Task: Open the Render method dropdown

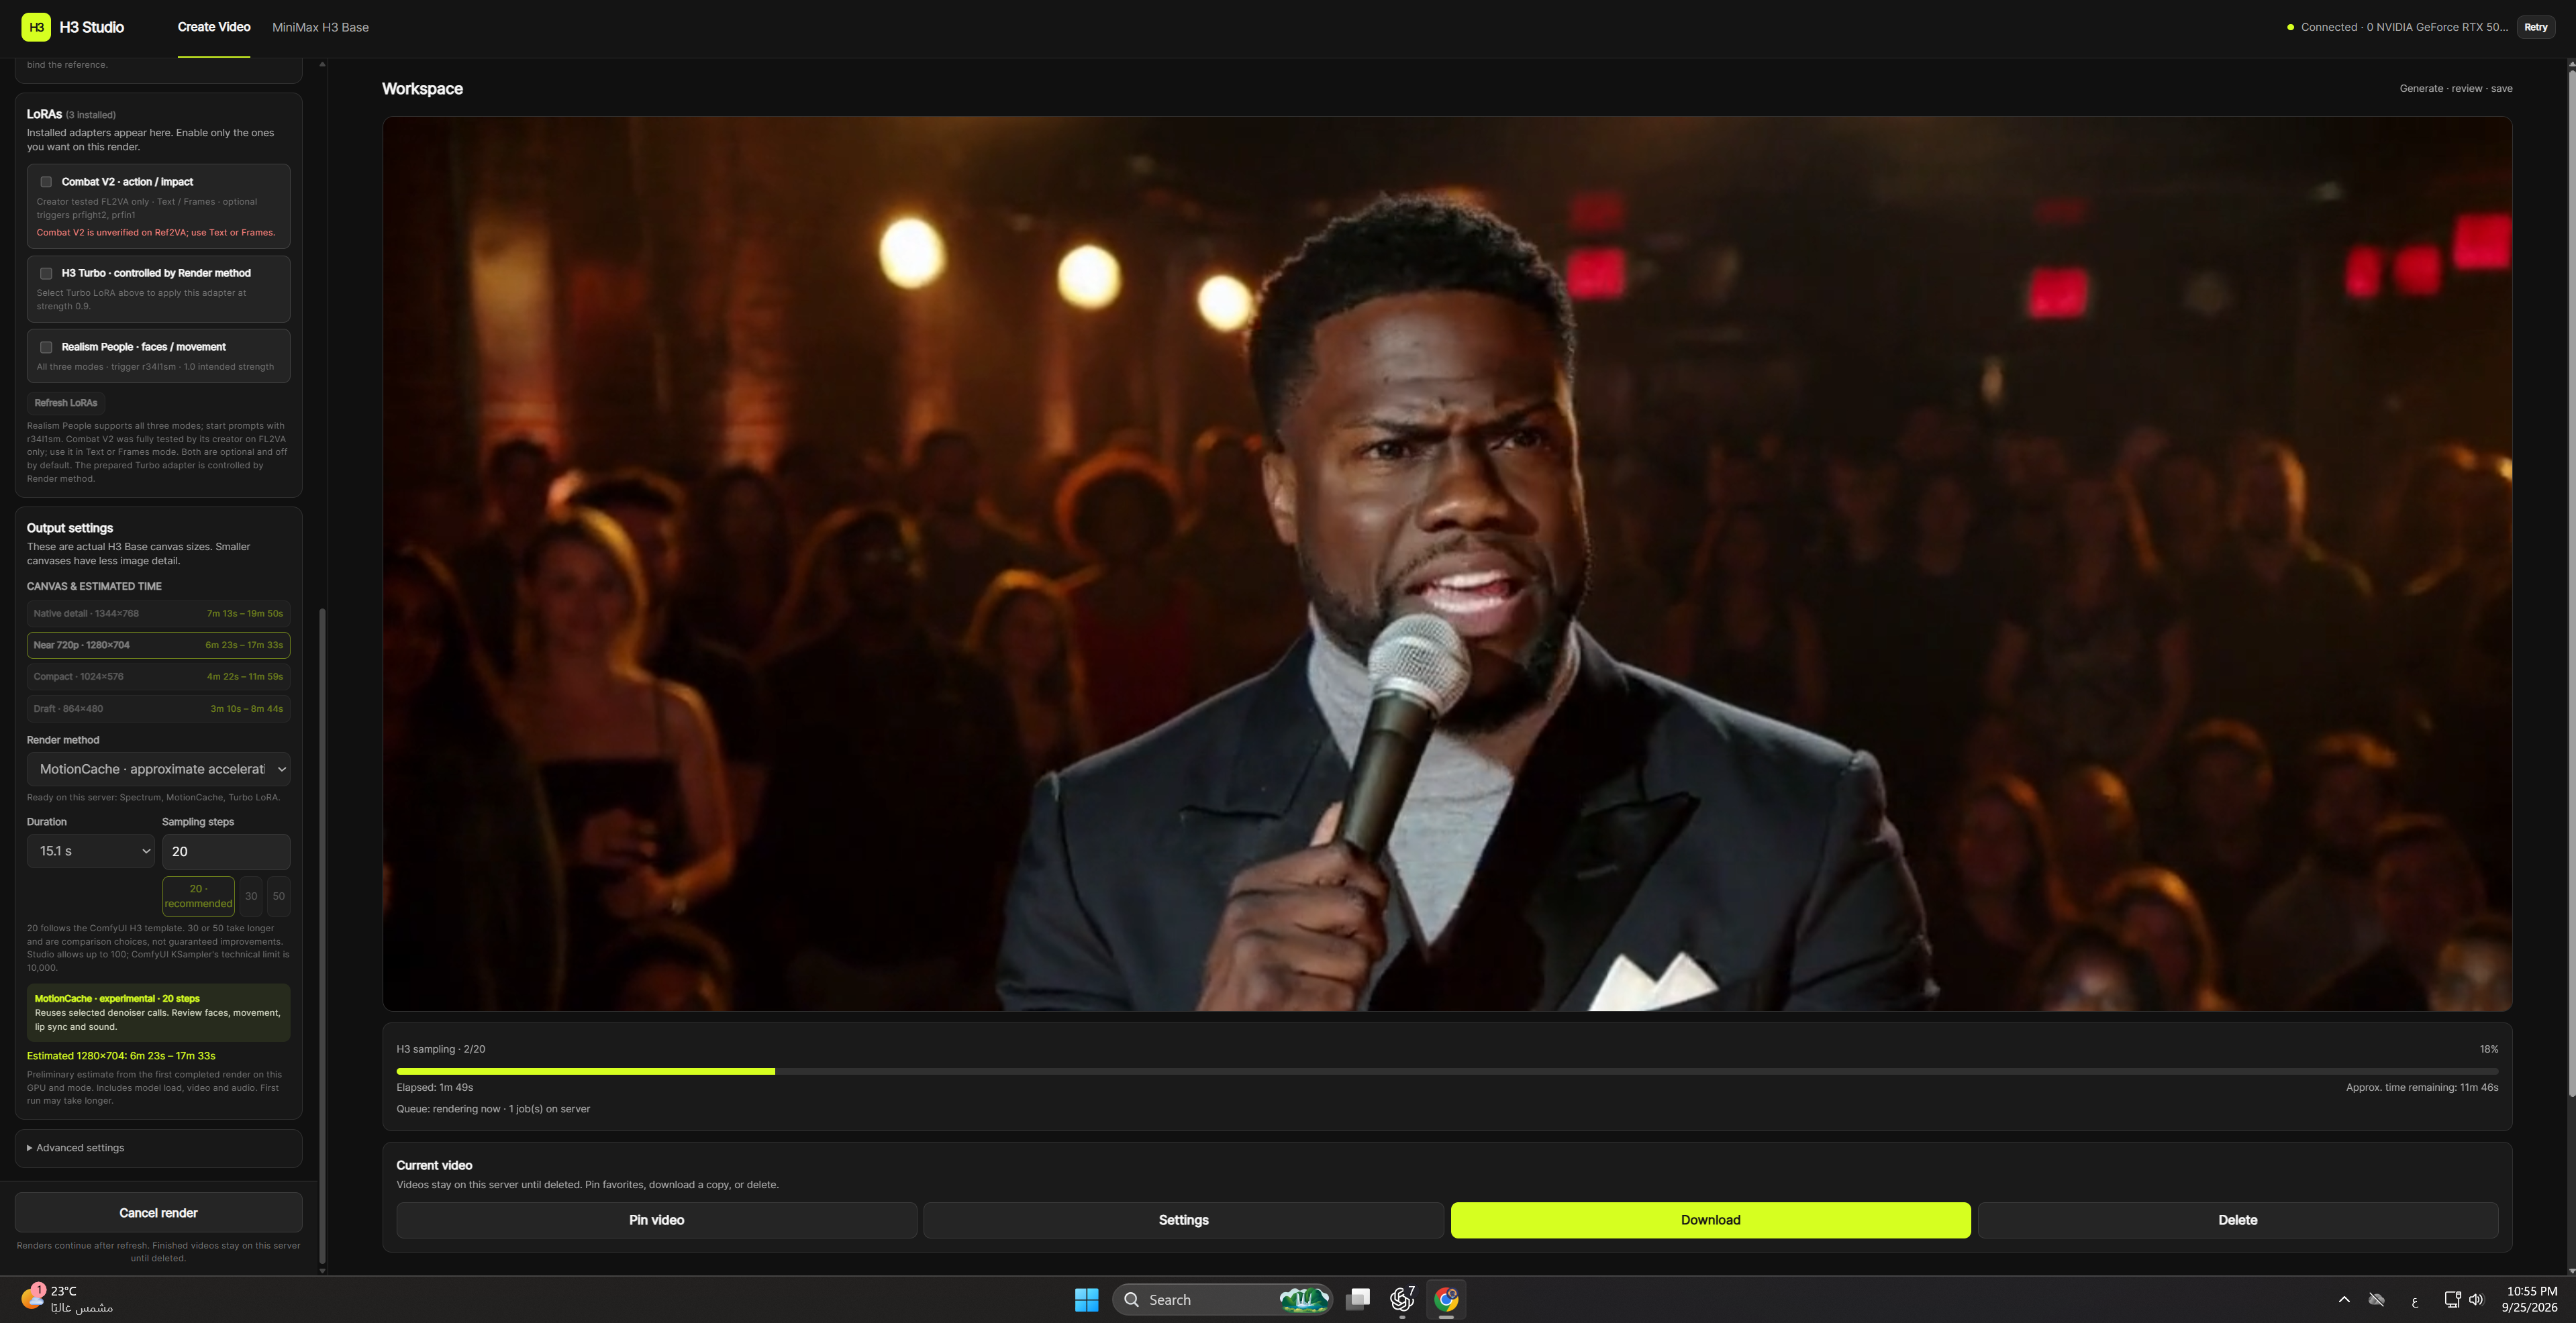Action: pos(158,768)
